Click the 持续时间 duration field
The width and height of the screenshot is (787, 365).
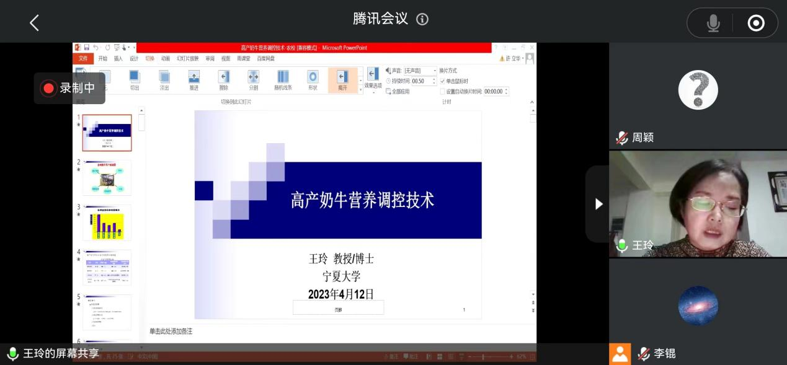424,81
